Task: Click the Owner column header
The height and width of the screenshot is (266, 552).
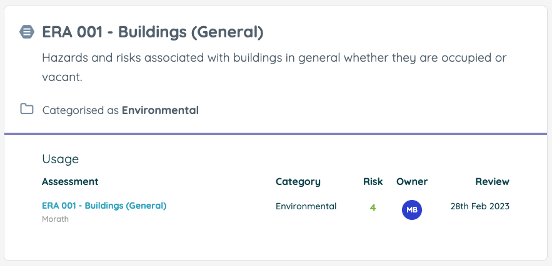Action: pyautogui.click(x=412, y=182)
